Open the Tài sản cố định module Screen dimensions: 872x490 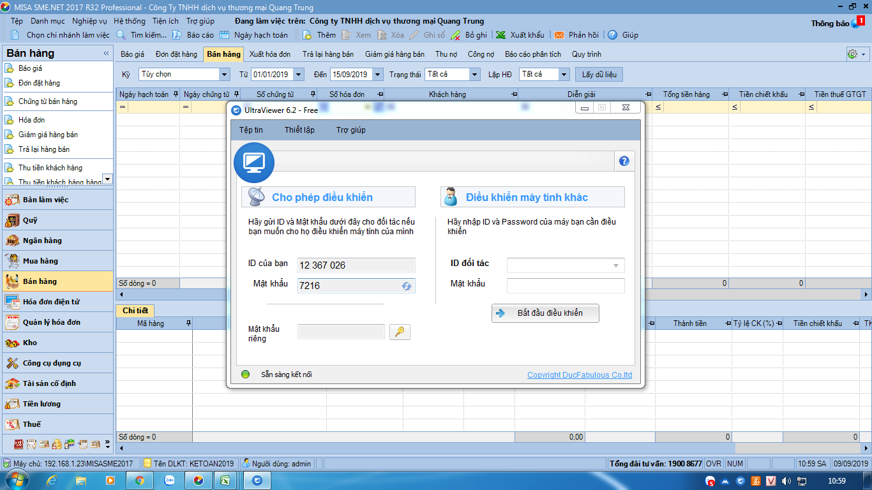tap(57, 383)
